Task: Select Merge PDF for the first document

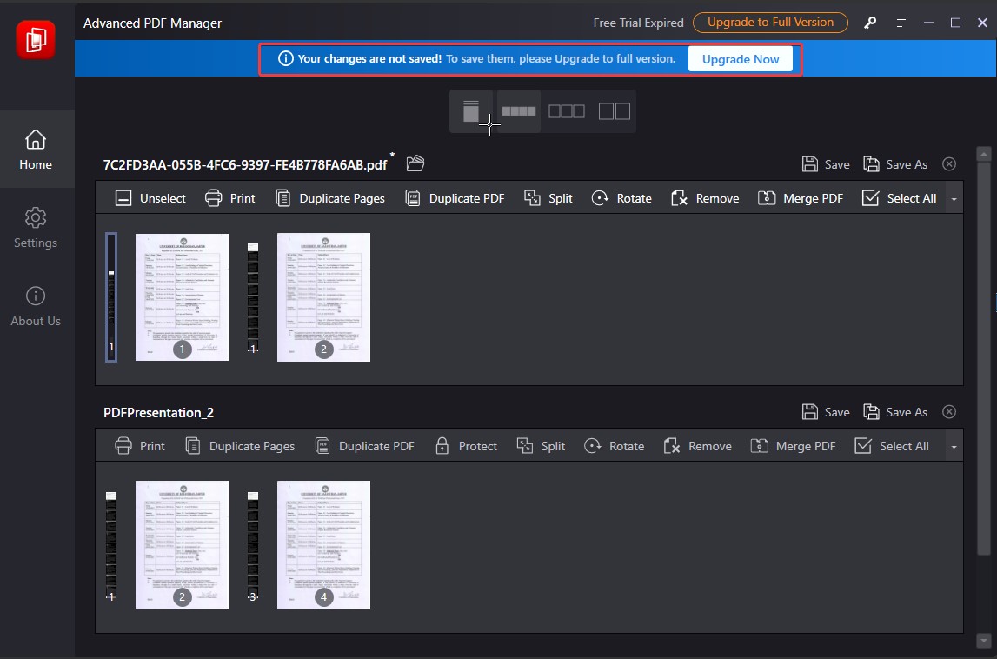Action: tap(800, 198)
